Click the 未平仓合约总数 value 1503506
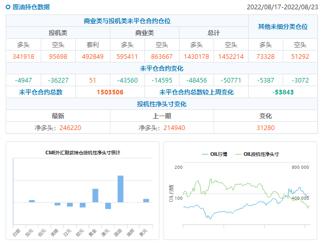Viewport: 324px width, 241px height. 110,92
